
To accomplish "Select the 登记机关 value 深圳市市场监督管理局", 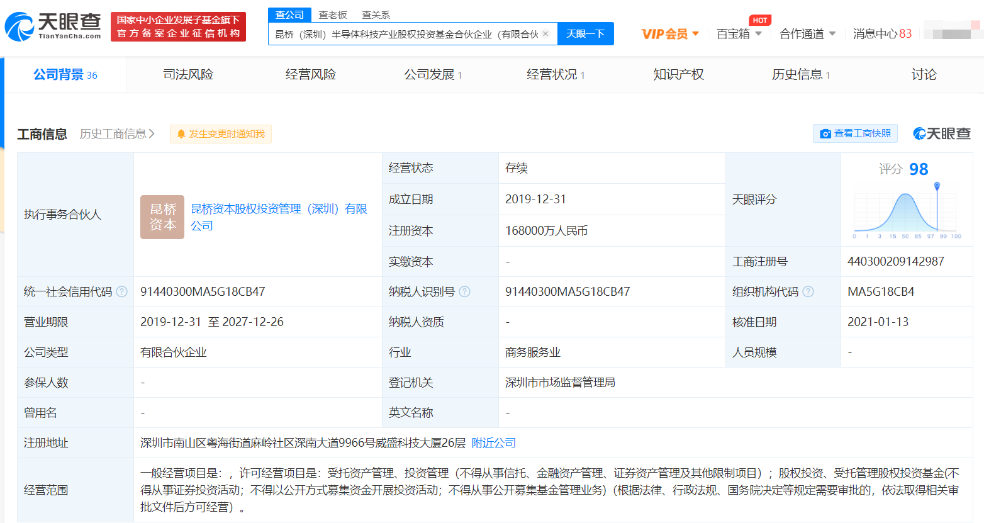I will click(x=560, y=383).
